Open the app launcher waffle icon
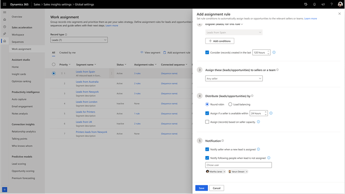The height and width of the screenshot is (194, 345). click(x=4, y=4)
